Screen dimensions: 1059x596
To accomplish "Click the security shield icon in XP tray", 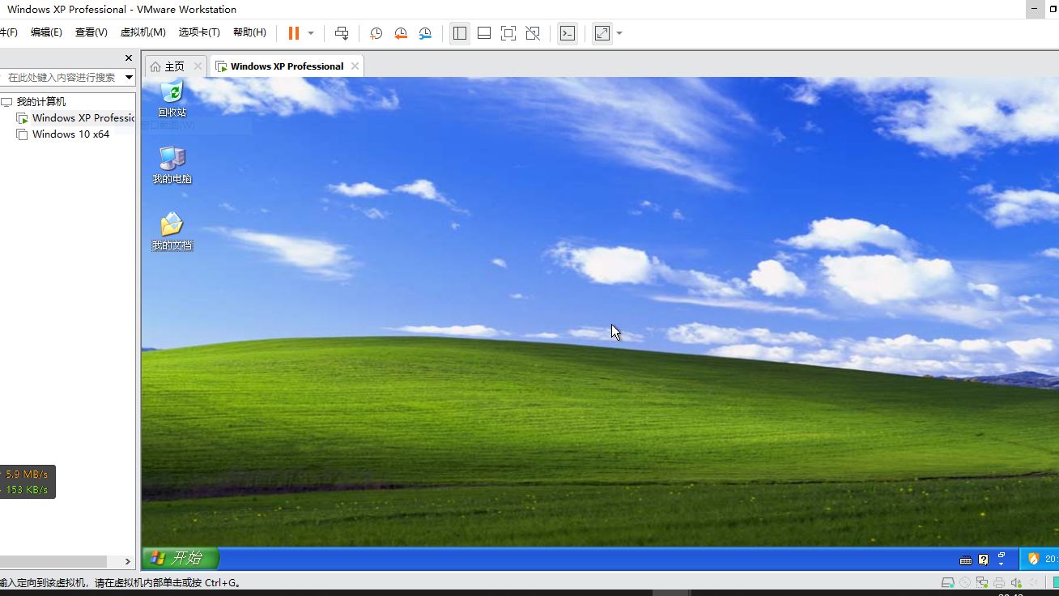I will click(x=1033, y=559).
